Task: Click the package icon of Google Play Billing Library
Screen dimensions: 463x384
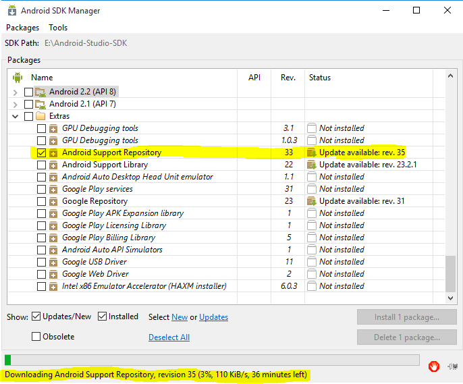Action: [53, 238]
